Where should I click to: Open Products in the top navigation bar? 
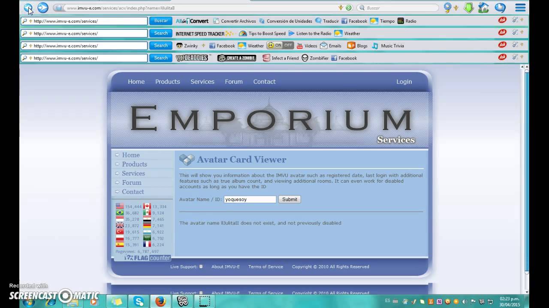click(167, 82)
